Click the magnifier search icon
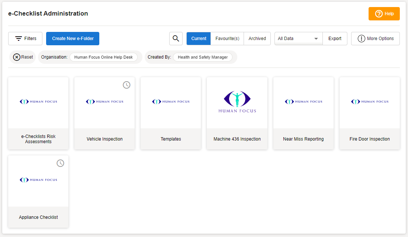408x237 pixels. 176,39
